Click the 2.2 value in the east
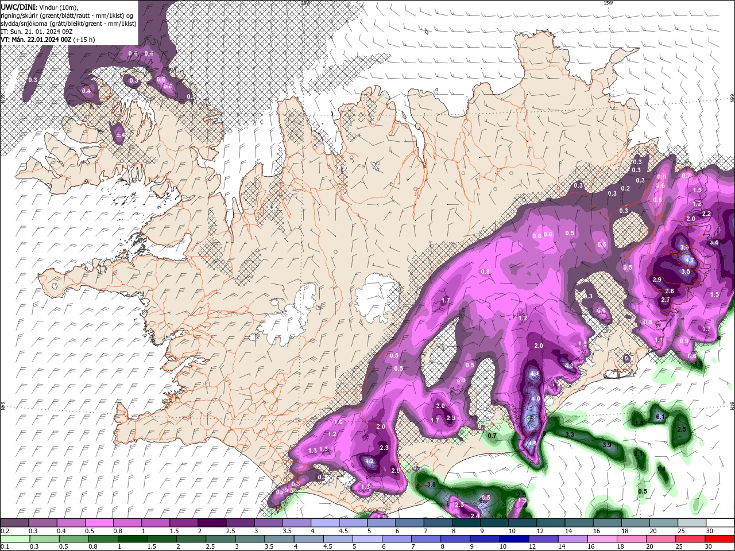The width and height of the screenshot is (735, 551). click(x=706, y=214)
